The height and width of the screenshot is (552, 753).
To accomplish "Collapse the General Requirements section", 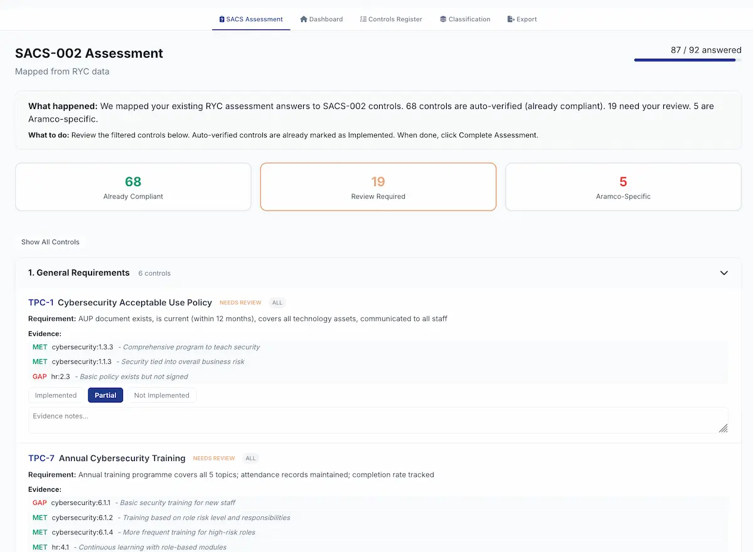I will 724,273.
